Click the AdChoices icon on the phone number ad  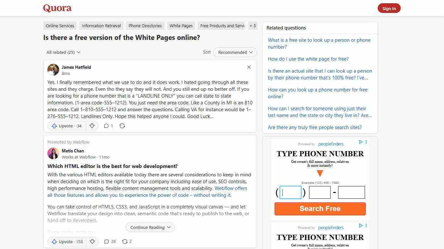[360, 142]
